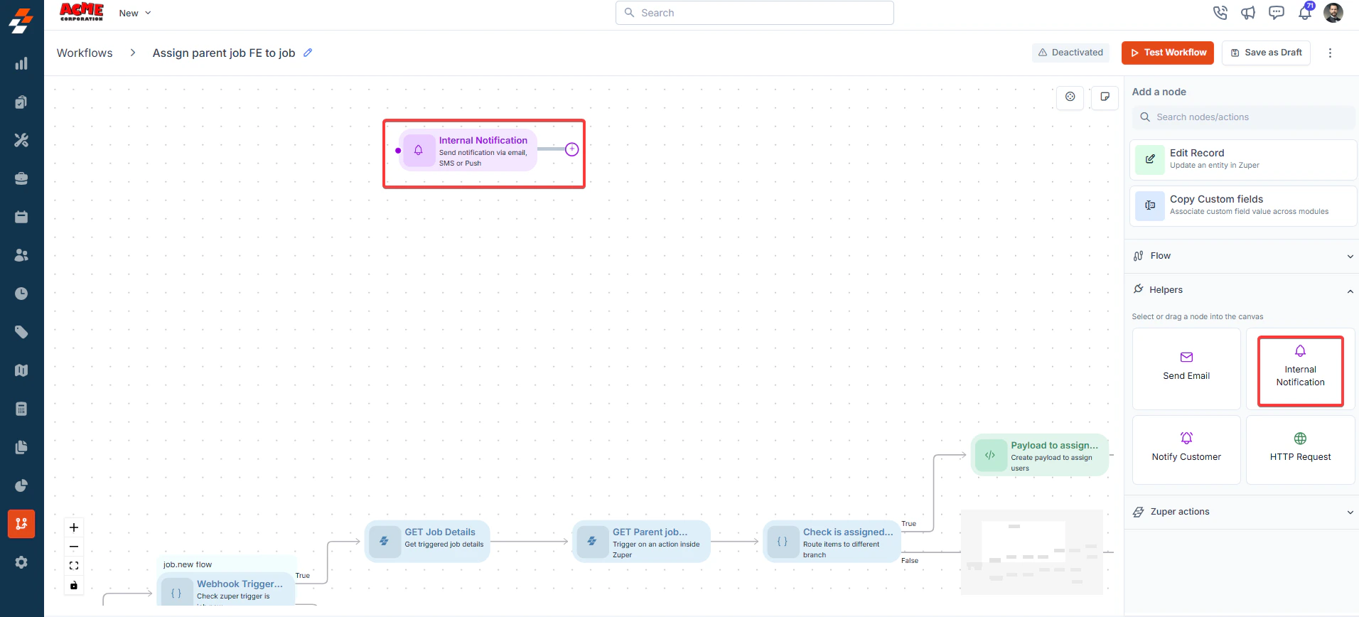This screenshot has height=617, width=1359.
Task: Click the Test Workflow button
Action: tap(1168, 53)
